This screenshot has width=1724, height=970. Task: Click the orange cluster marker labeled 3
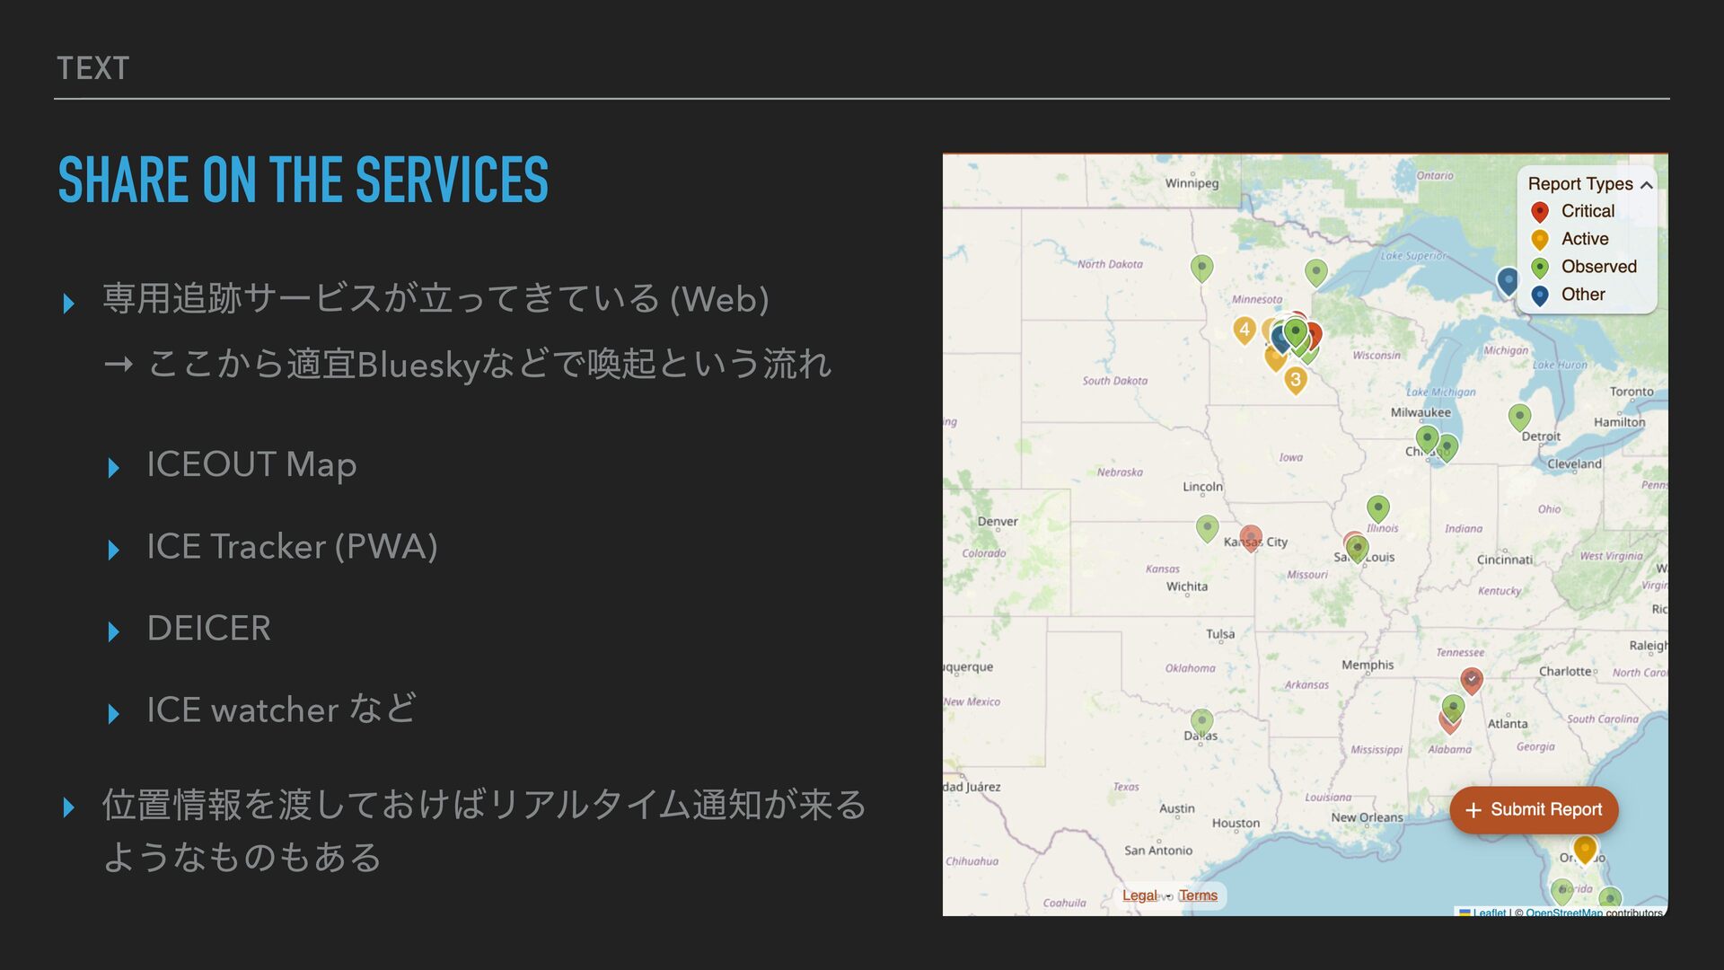[x=1295, y=380]
